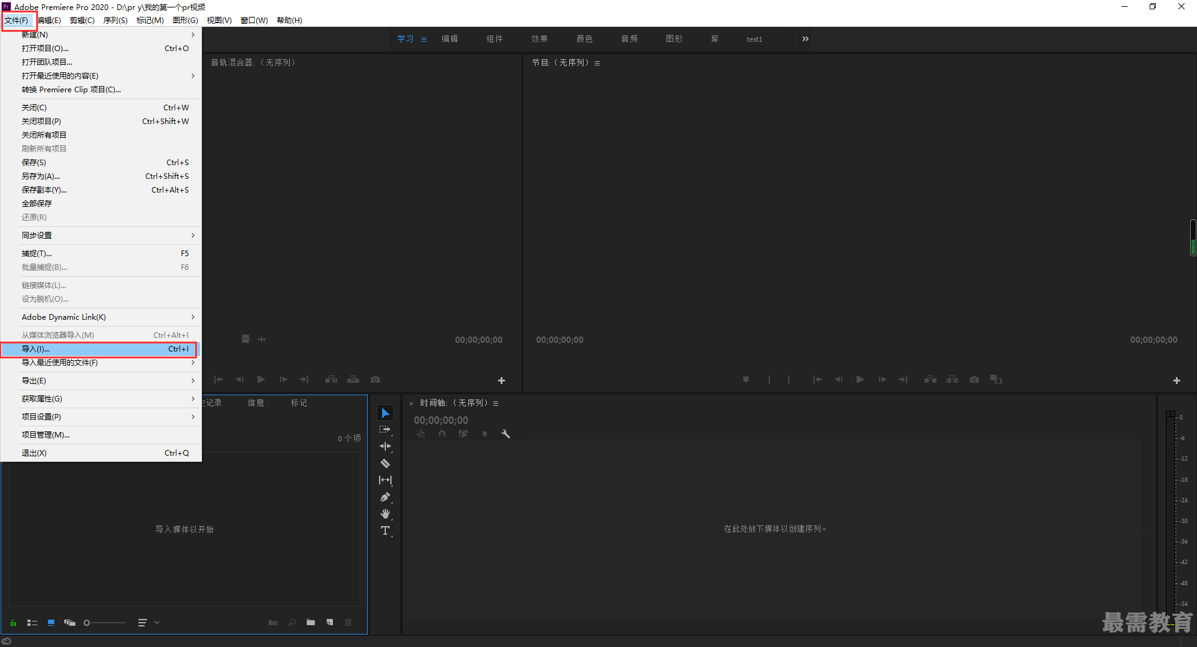Click the Find magnifier in the Project panel
Viewport: 1197px width, 647px height.
[292, 622]
